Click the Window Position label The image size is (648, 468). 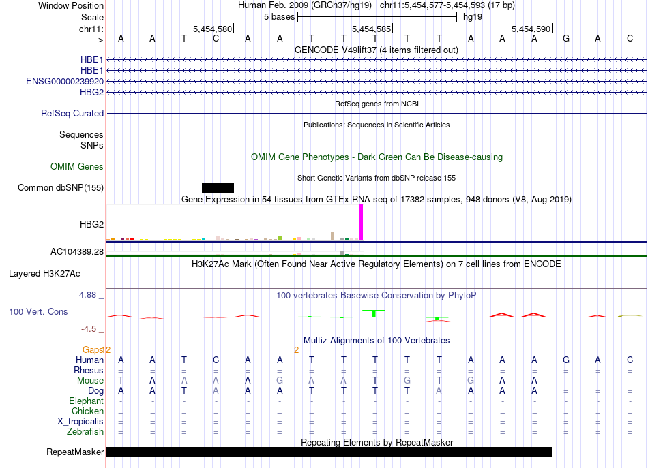point(71,5)
